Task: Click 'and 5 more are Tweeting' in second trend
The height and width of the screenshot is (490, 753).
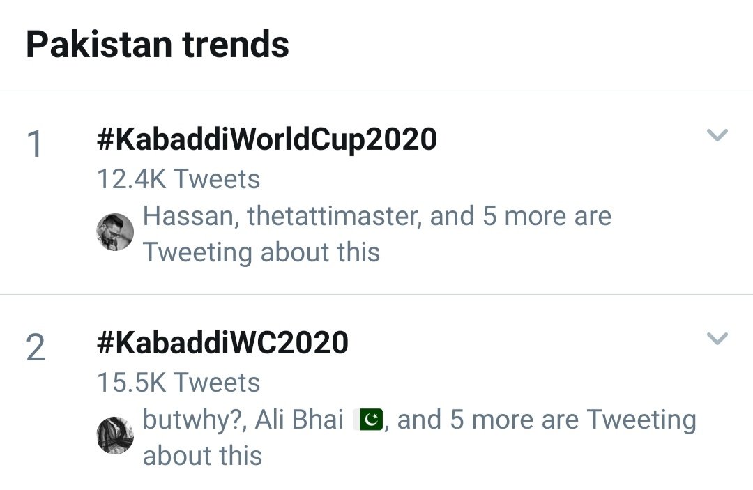Action: point(547,420)
